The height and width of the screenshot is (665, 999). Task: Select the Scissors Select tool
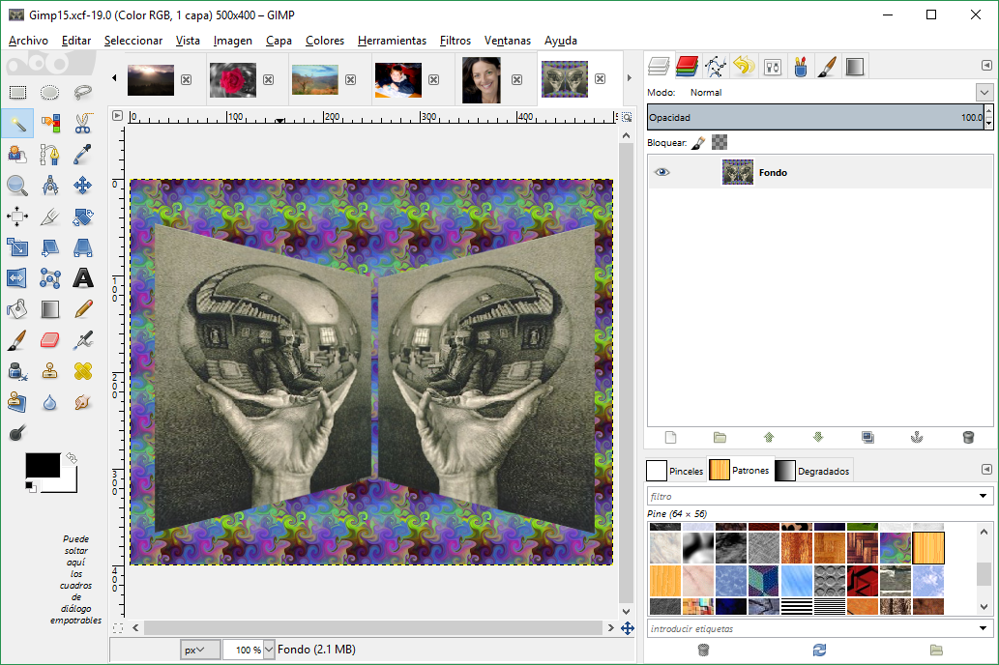coord(83,123)
